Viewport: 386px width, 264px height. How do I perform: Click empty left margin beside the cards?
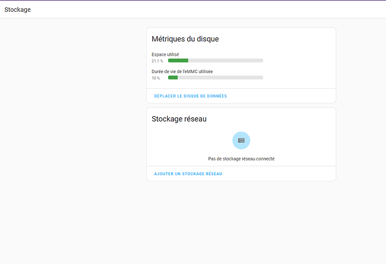point(73,112)
